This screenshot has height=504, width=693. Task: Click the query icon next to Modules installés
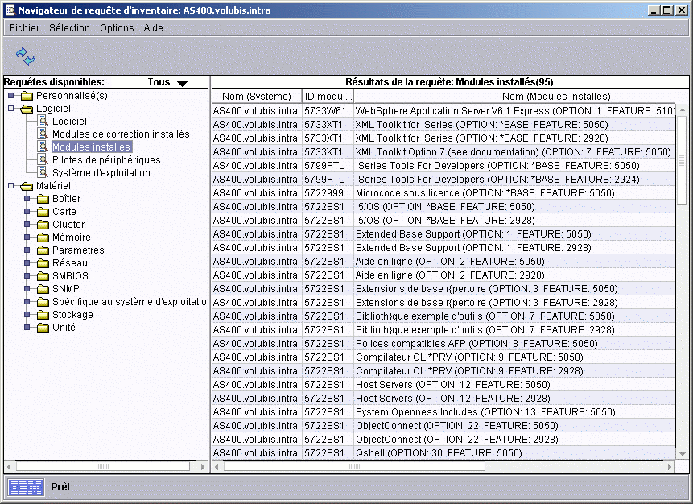pos(43,147)
